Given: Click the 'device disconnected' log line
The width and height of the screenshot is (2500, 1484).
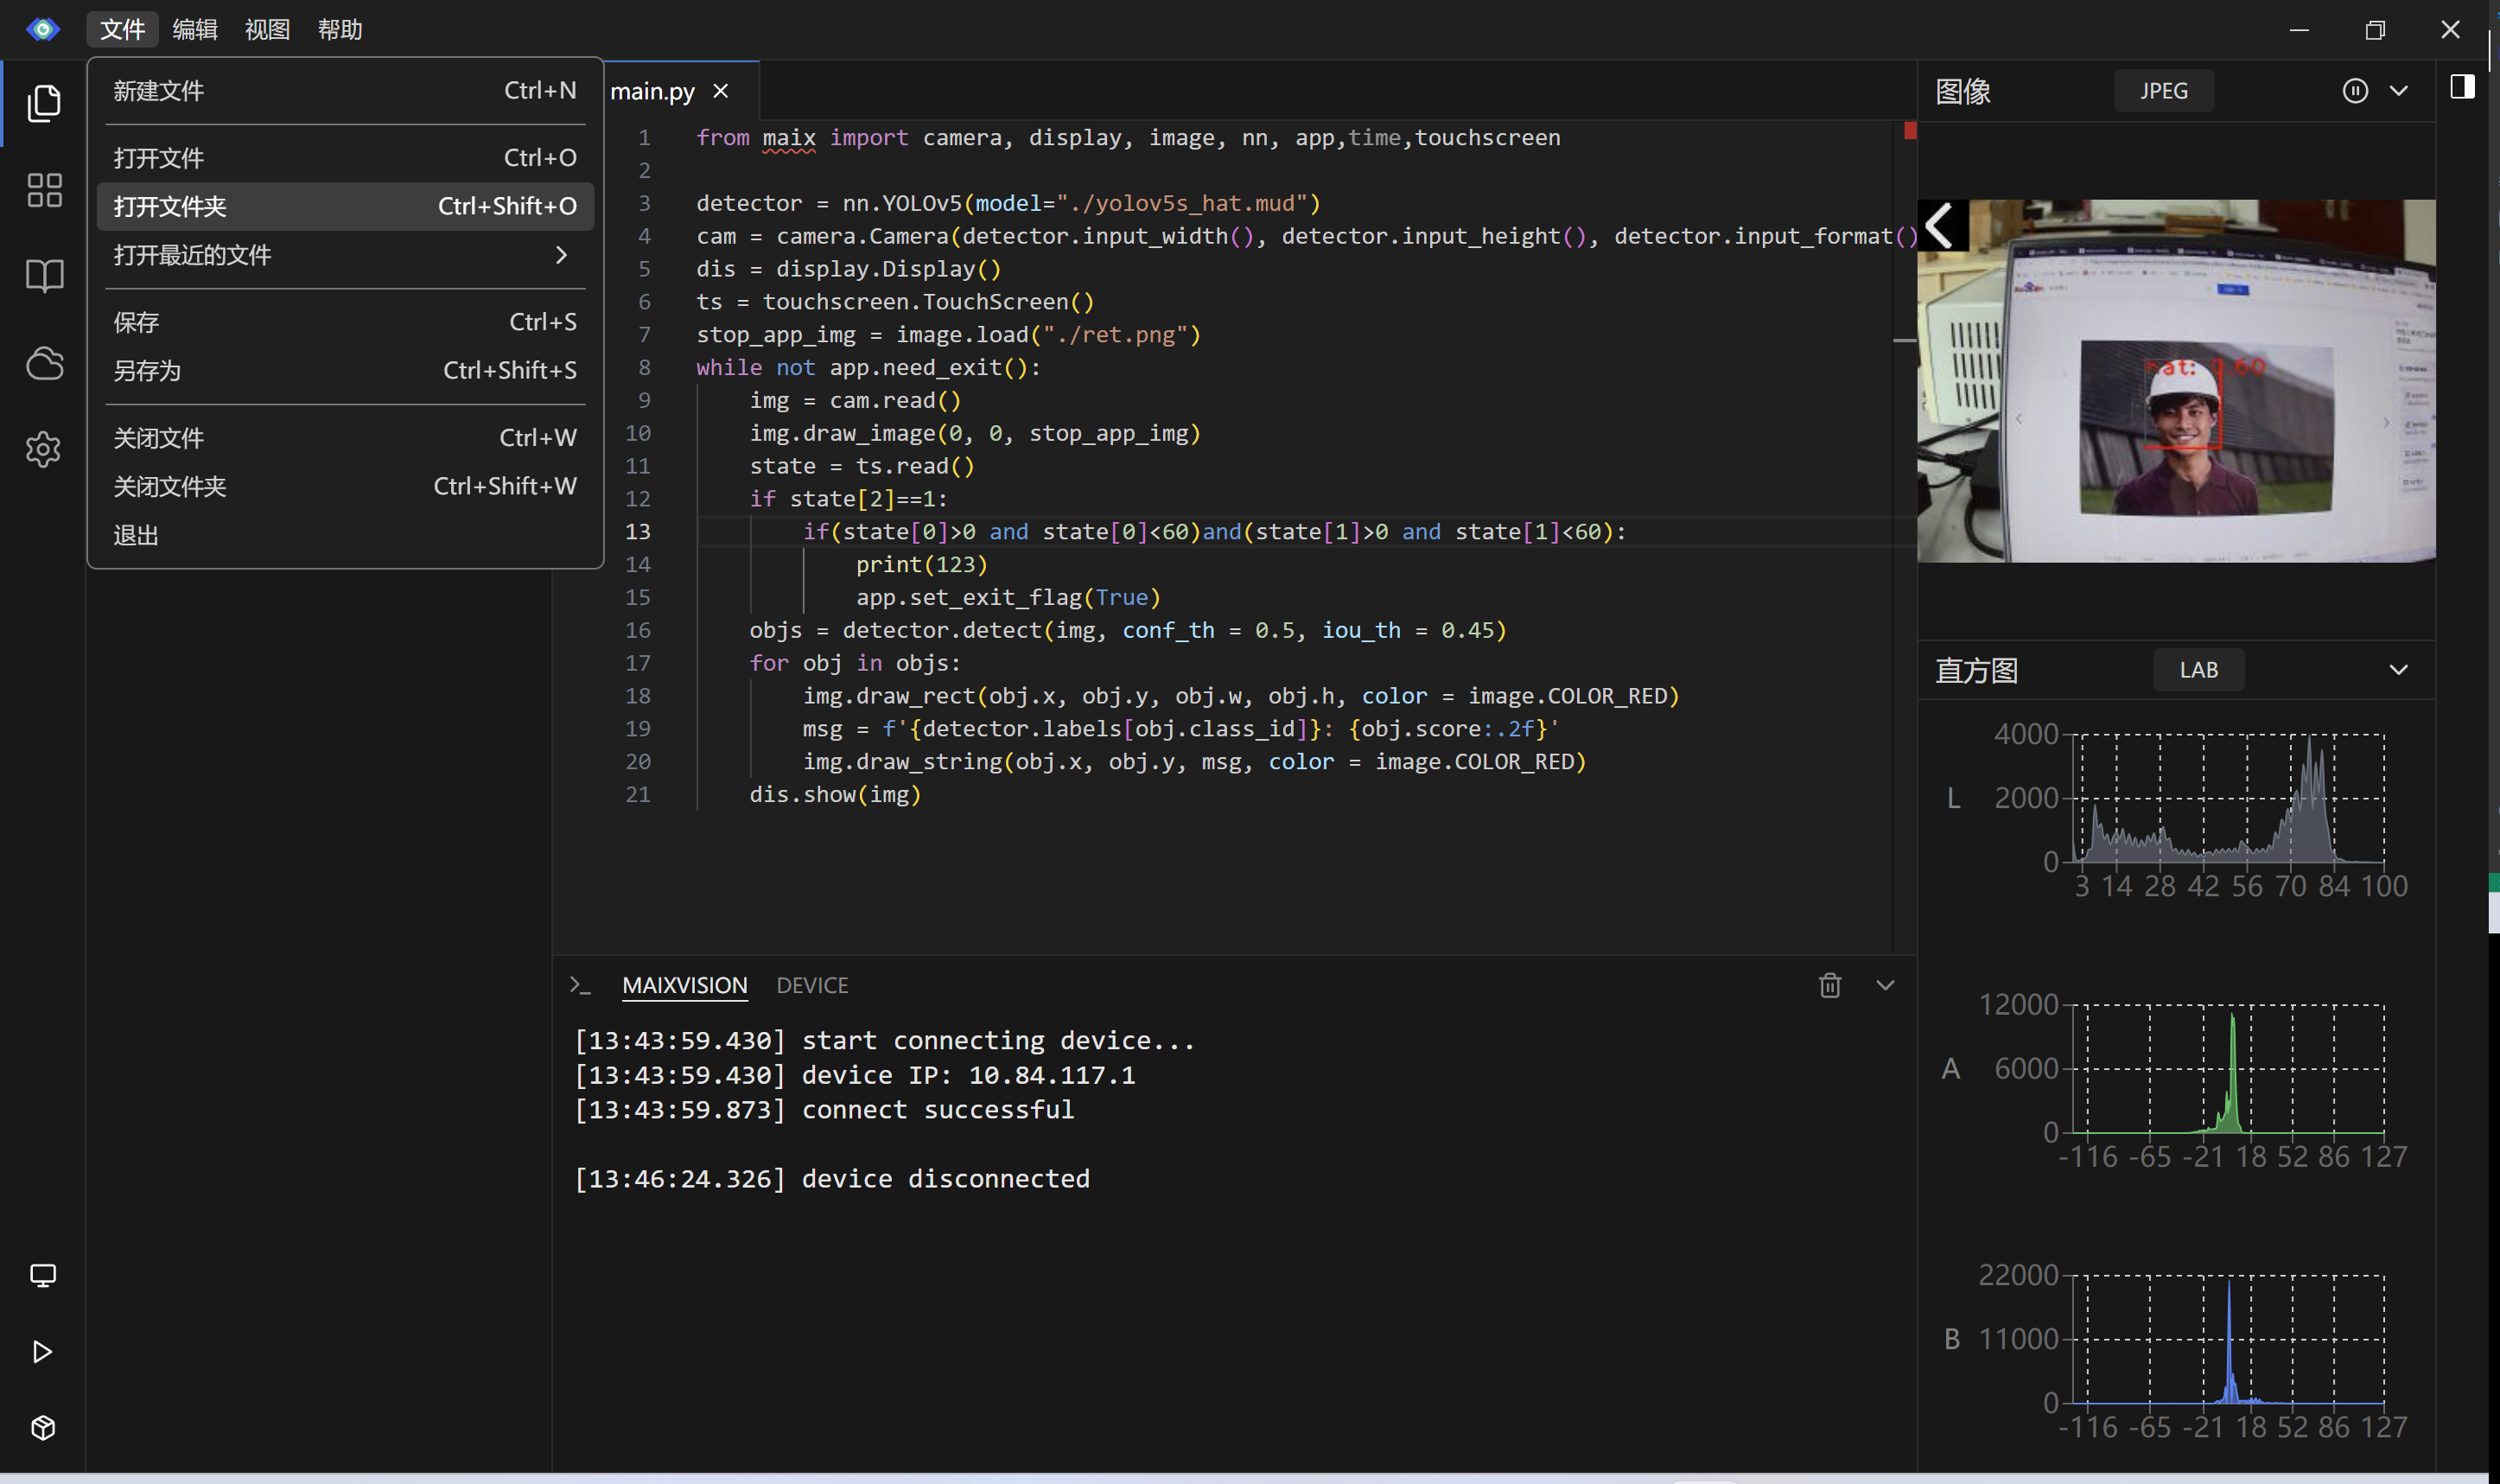Looking at the screenshot, I should [x=831, y=1179].
